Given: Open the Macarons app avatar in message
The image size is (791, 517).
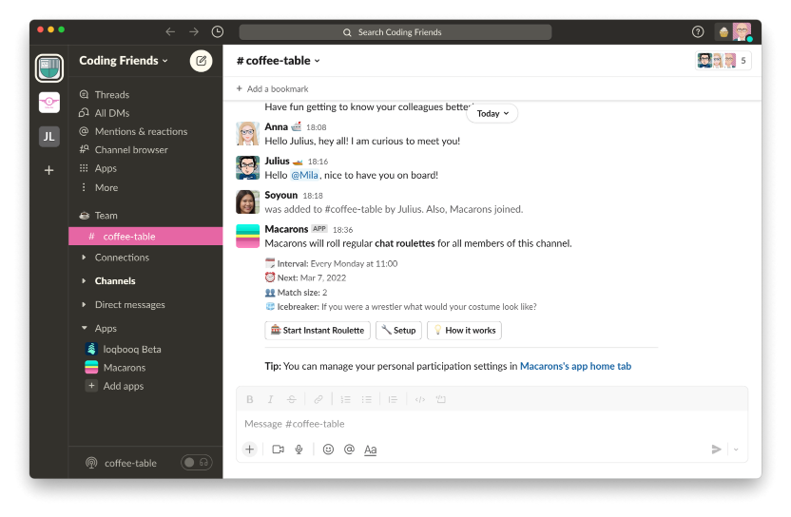Looking at the screenshot, I should tap(248, 236).
